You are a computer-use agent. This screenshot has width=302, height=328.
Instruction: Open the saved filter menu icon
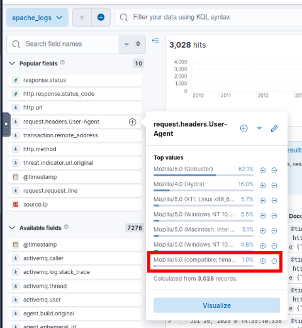(x=82, y=18)
